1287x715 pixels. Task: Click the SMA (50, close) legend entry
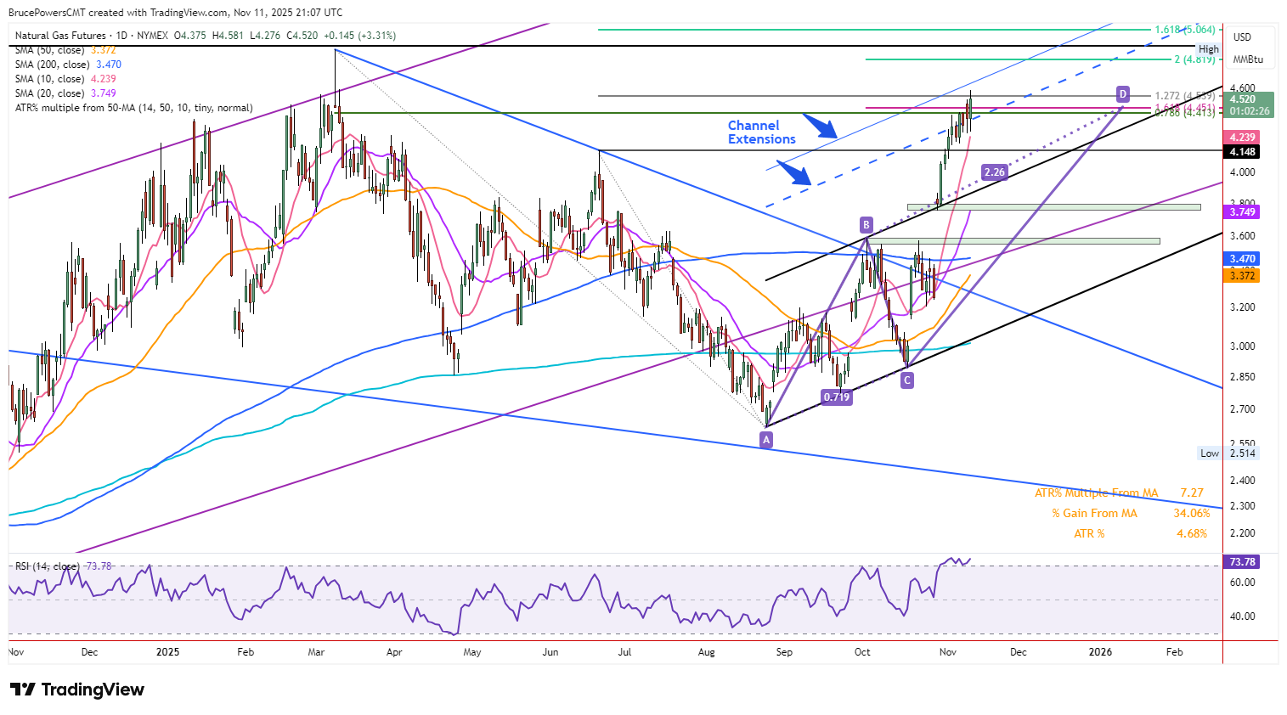(x=65, y=50)
